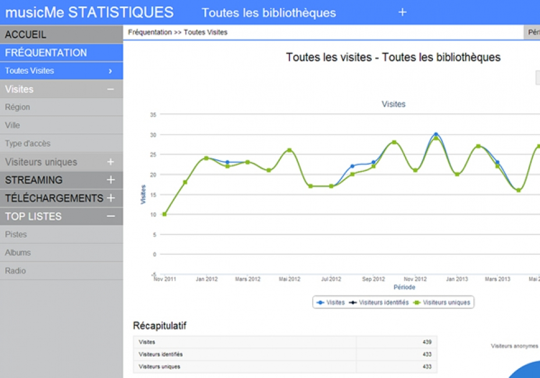The image size is (540, 378).
Task: Open the Albums top list
Action: click(x=61, y=253)
